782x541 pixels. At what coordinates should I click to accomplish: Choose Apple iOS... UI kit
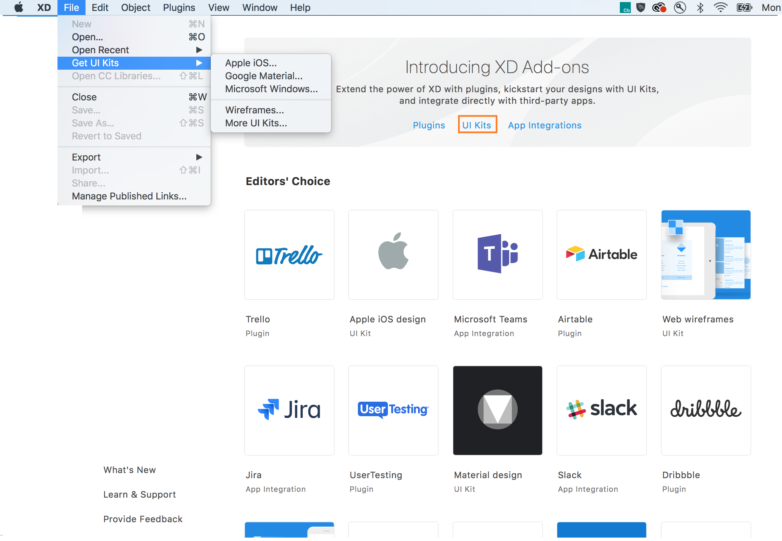click(271, 63)
